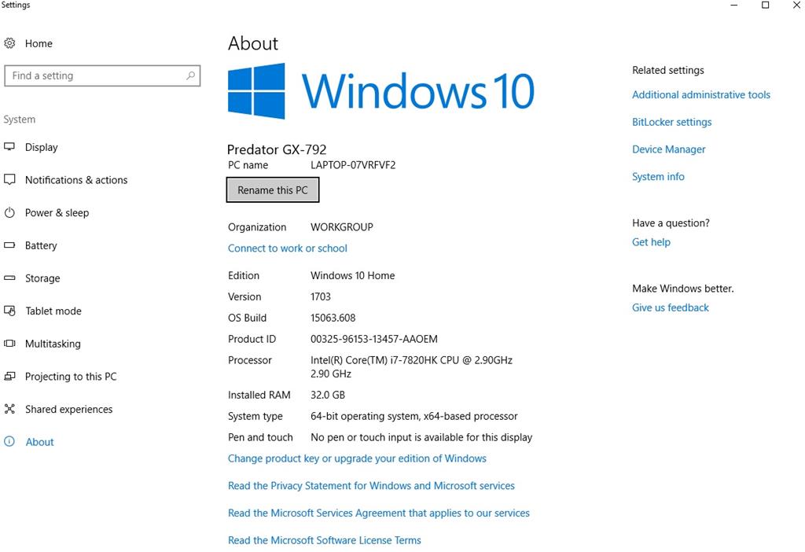This screenshot has width=805, height=552.
Task: Click the Windows 10 logo
Action: click(381, 91)
